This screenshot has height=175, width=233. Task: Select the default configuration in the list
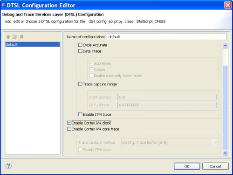click(33, 44)
